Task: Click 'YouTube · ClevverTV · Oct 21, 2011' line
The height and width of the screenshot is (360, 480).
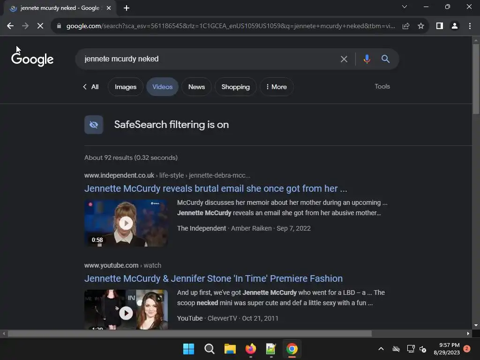Action: [228, 318]
